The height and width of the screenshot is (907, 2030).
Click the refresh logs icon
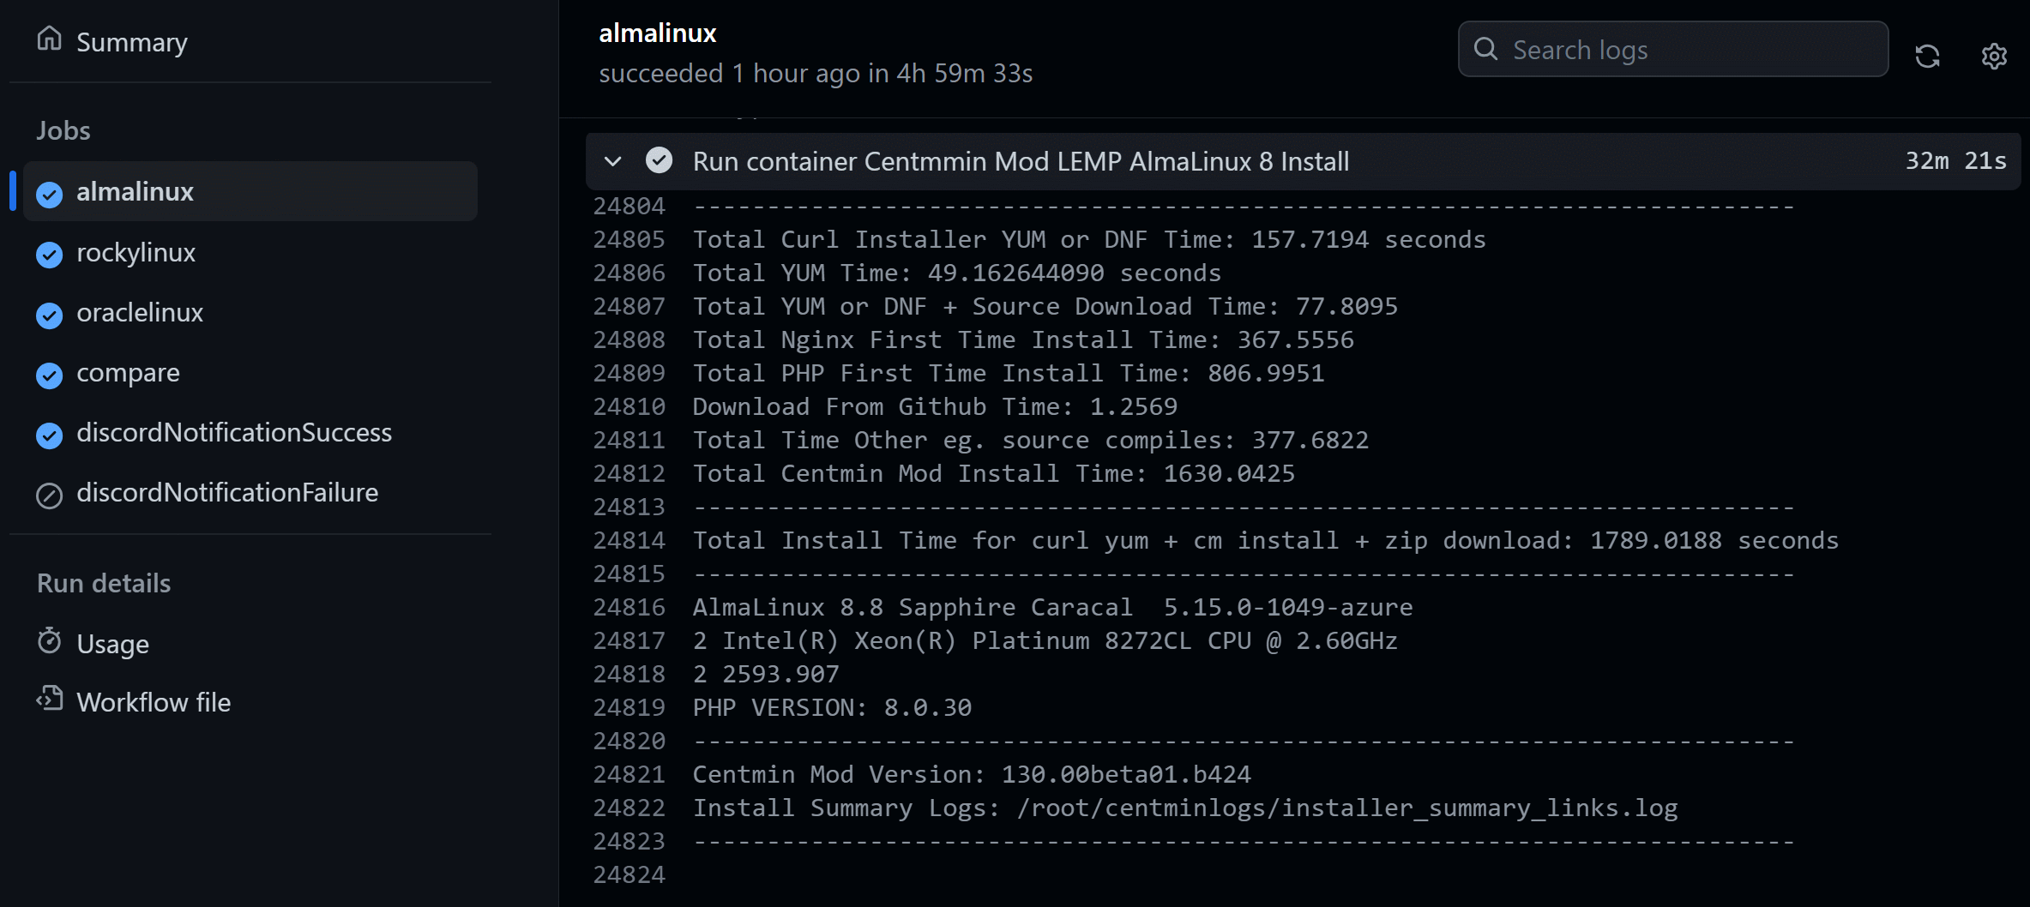click(x=1927, y=56)
